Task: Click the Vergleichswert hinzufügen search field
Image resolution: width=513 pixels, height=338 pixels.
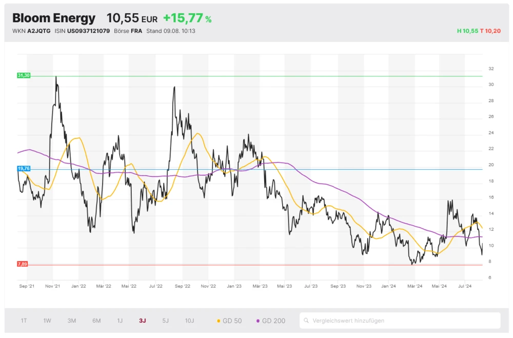Action: pos(400,321)
